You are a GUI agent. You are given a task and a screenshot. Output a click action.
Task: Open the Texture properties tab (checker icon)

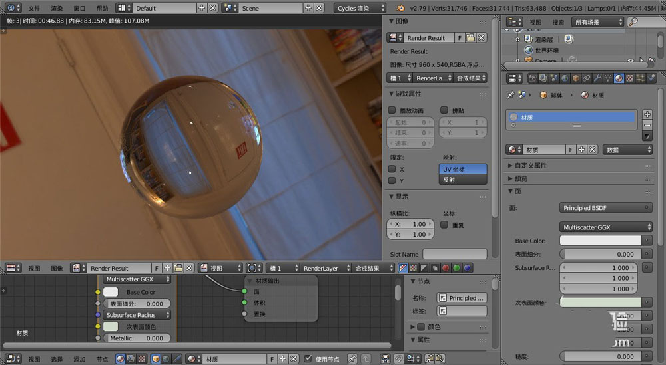(630, 78)
